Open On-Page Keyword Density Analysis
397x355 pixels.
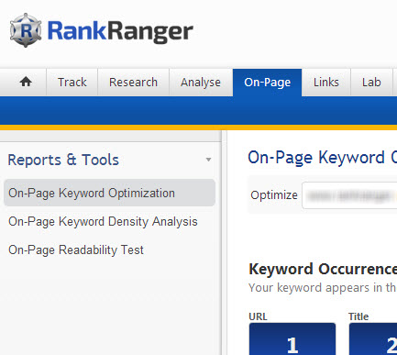(103, 221)
